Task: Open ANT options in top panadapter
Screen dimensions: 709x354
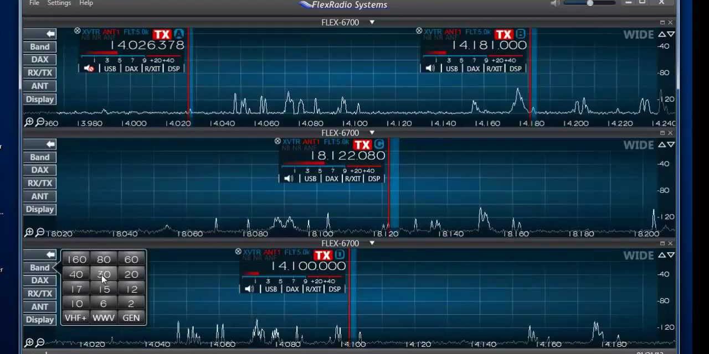Action: (x=40, y=86)
